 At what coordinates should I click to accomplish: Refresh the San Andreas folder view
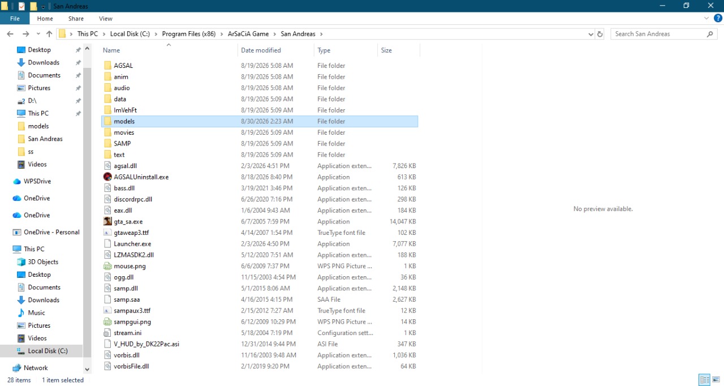point(600,34)
